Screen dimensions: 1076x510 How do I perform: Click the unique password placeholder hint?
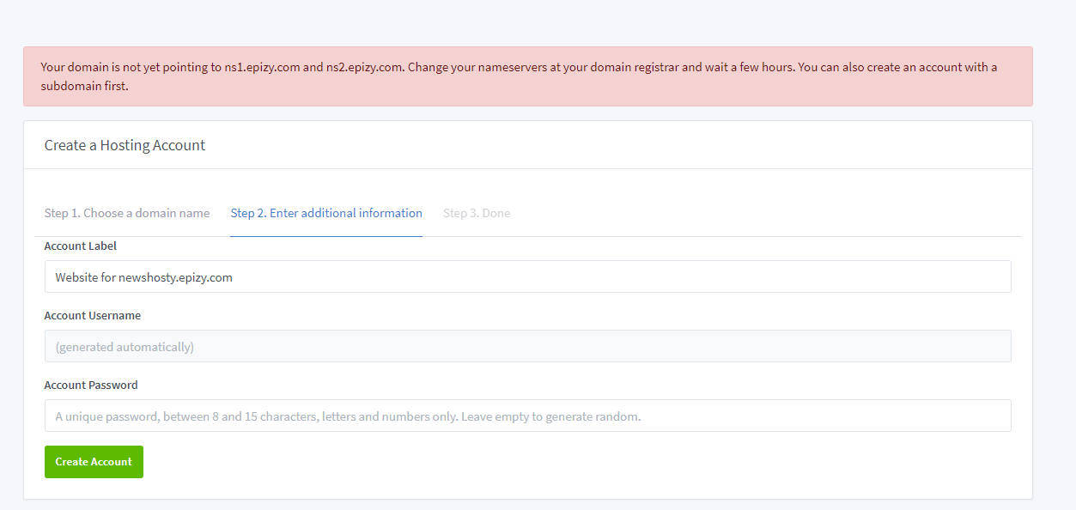348,417
